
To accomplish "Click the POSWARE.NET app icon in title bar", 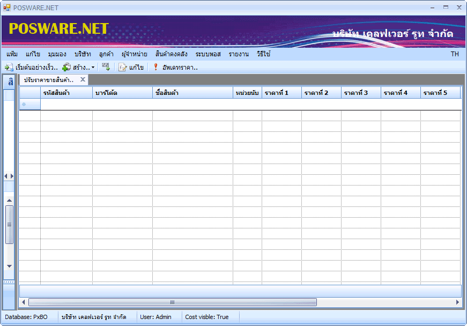I will coord(7,8).
